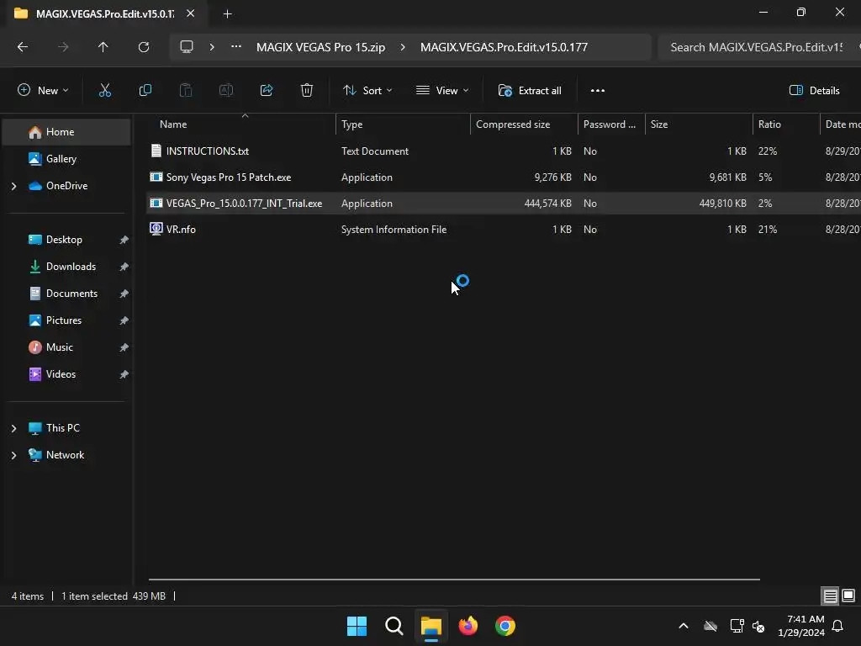Click OneDrive cloud tray icon
This screenshot has height=646, width=861.
(x=710, y=626)
